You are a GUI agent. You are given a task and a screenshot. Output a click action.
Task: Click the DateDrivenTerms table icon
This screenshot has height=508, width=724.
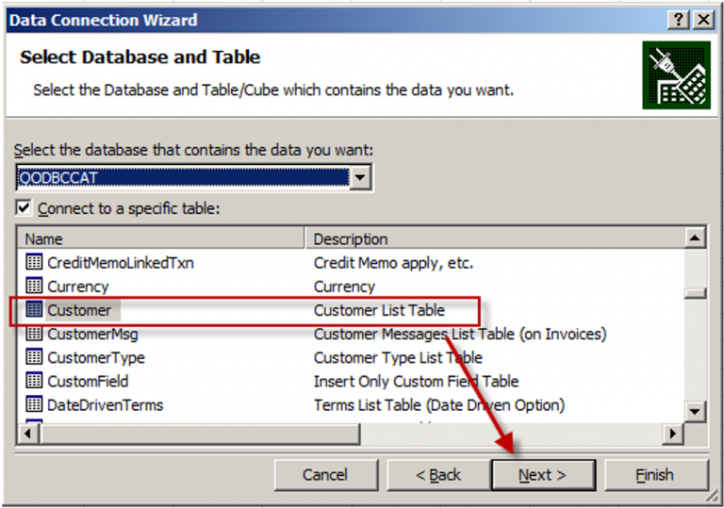coord(34,404)
